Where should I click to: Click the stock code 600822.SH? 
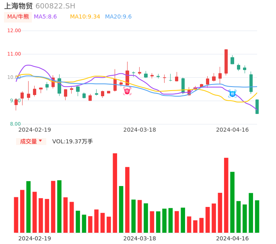click(x=55, y=6)
